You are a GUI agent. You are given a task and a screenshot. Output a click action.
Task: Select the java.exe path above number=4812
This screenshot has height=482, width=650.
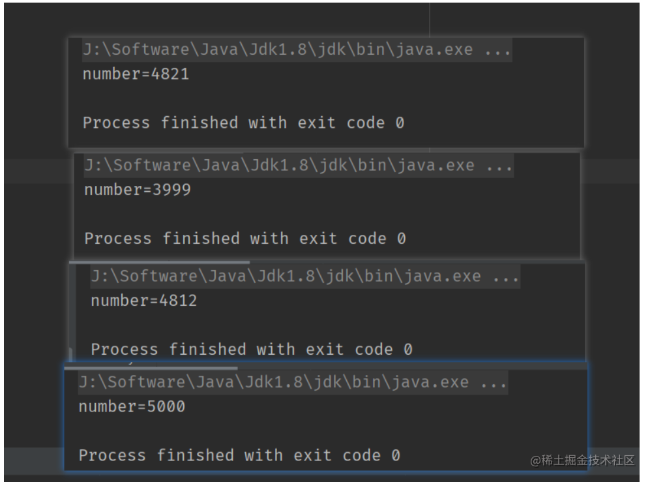tap(286, 277)
